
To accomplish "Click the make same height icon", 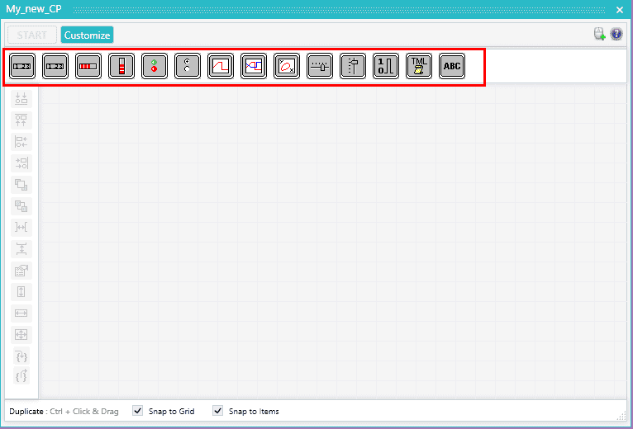I will coord(21,291).
